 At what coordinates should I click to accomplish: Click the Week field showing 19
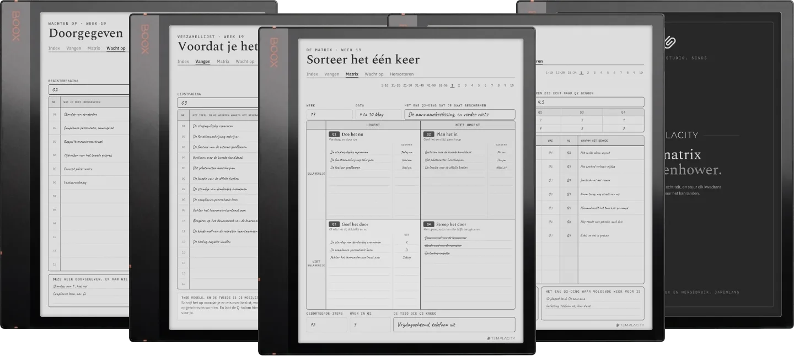pos(329,115)
